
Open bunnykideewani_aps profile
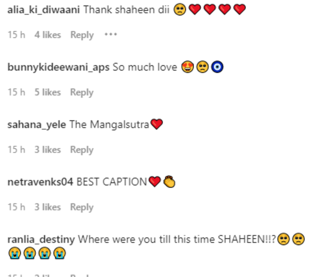click(x=59, y=67)
